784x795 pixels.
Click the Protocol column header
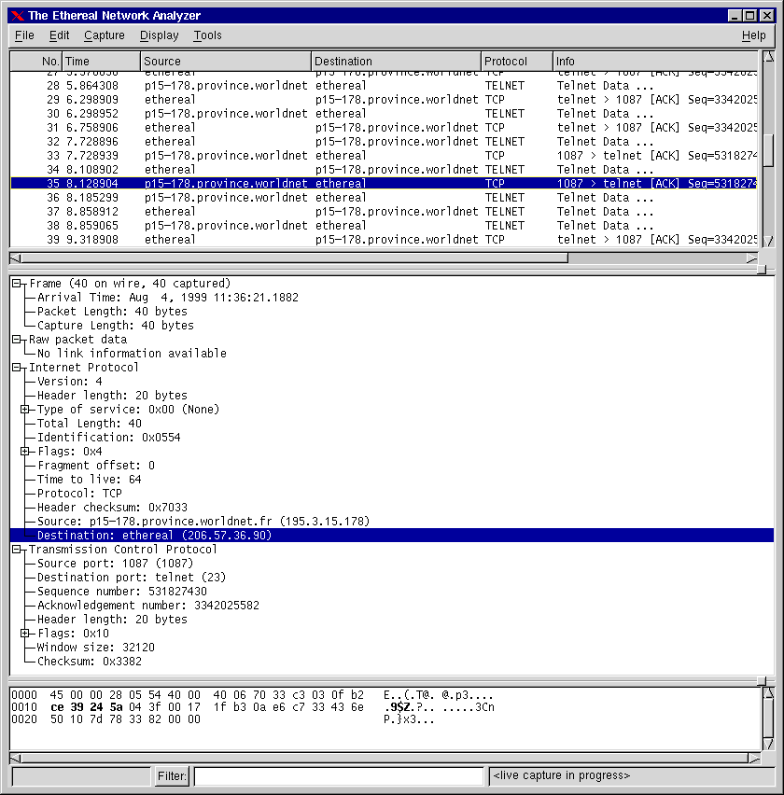[517, 62]
